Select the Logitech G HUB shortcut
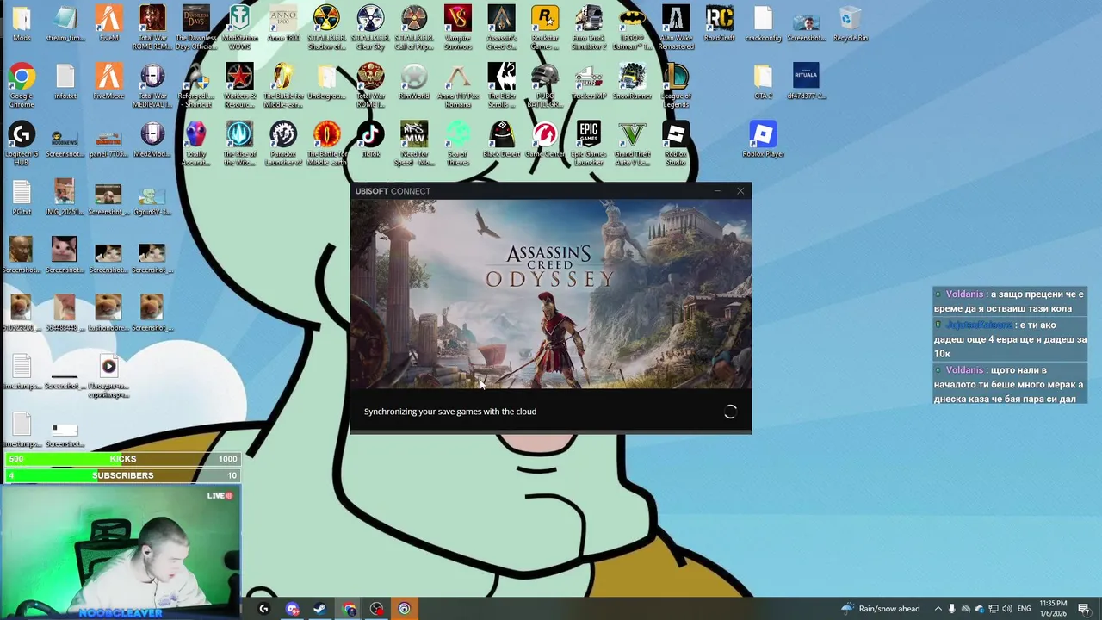The image size is (1102, 620). [22, 144]
